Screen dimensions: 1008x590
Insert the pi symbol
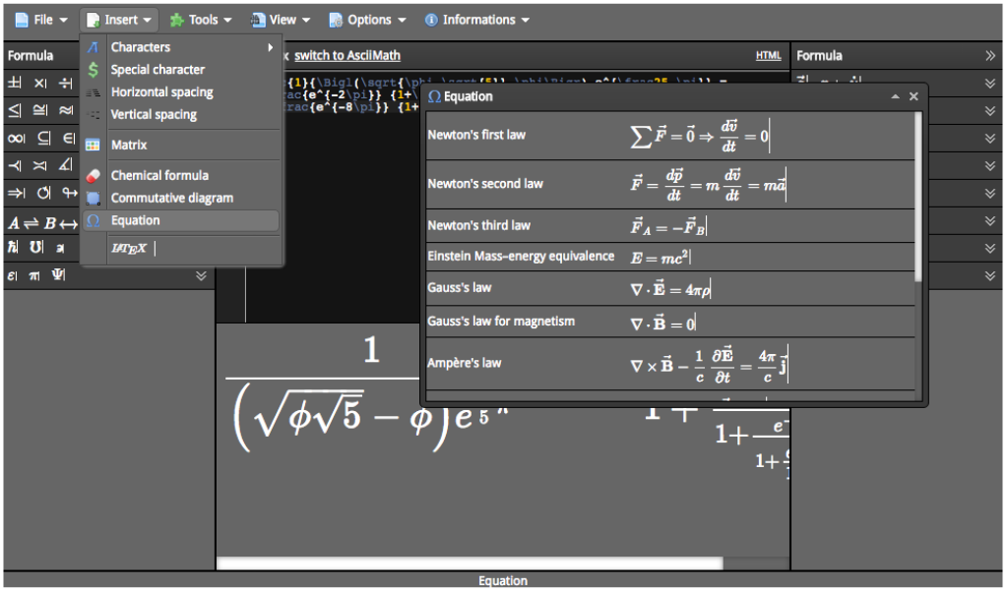(35, 276)
